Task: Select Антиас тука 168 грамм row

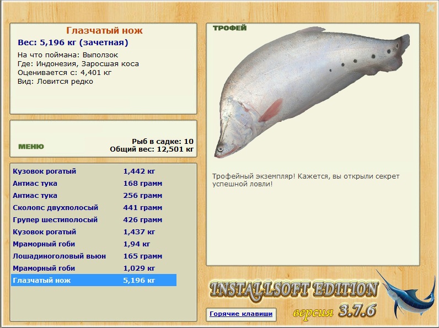Action: click(94, 184)
